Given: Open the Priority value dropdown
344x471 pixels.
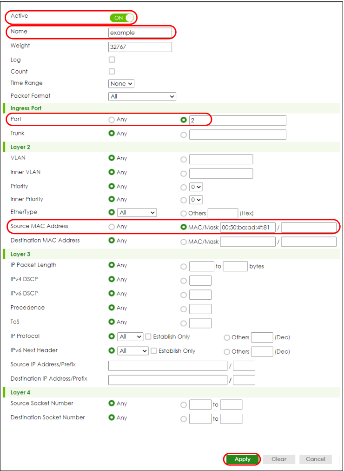Looking at the screenshot, I should (x=196, y=187).
